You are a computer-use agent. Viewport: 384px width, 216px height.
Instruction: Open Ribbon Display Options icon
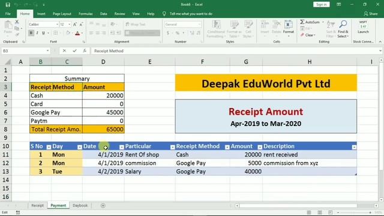338,4
